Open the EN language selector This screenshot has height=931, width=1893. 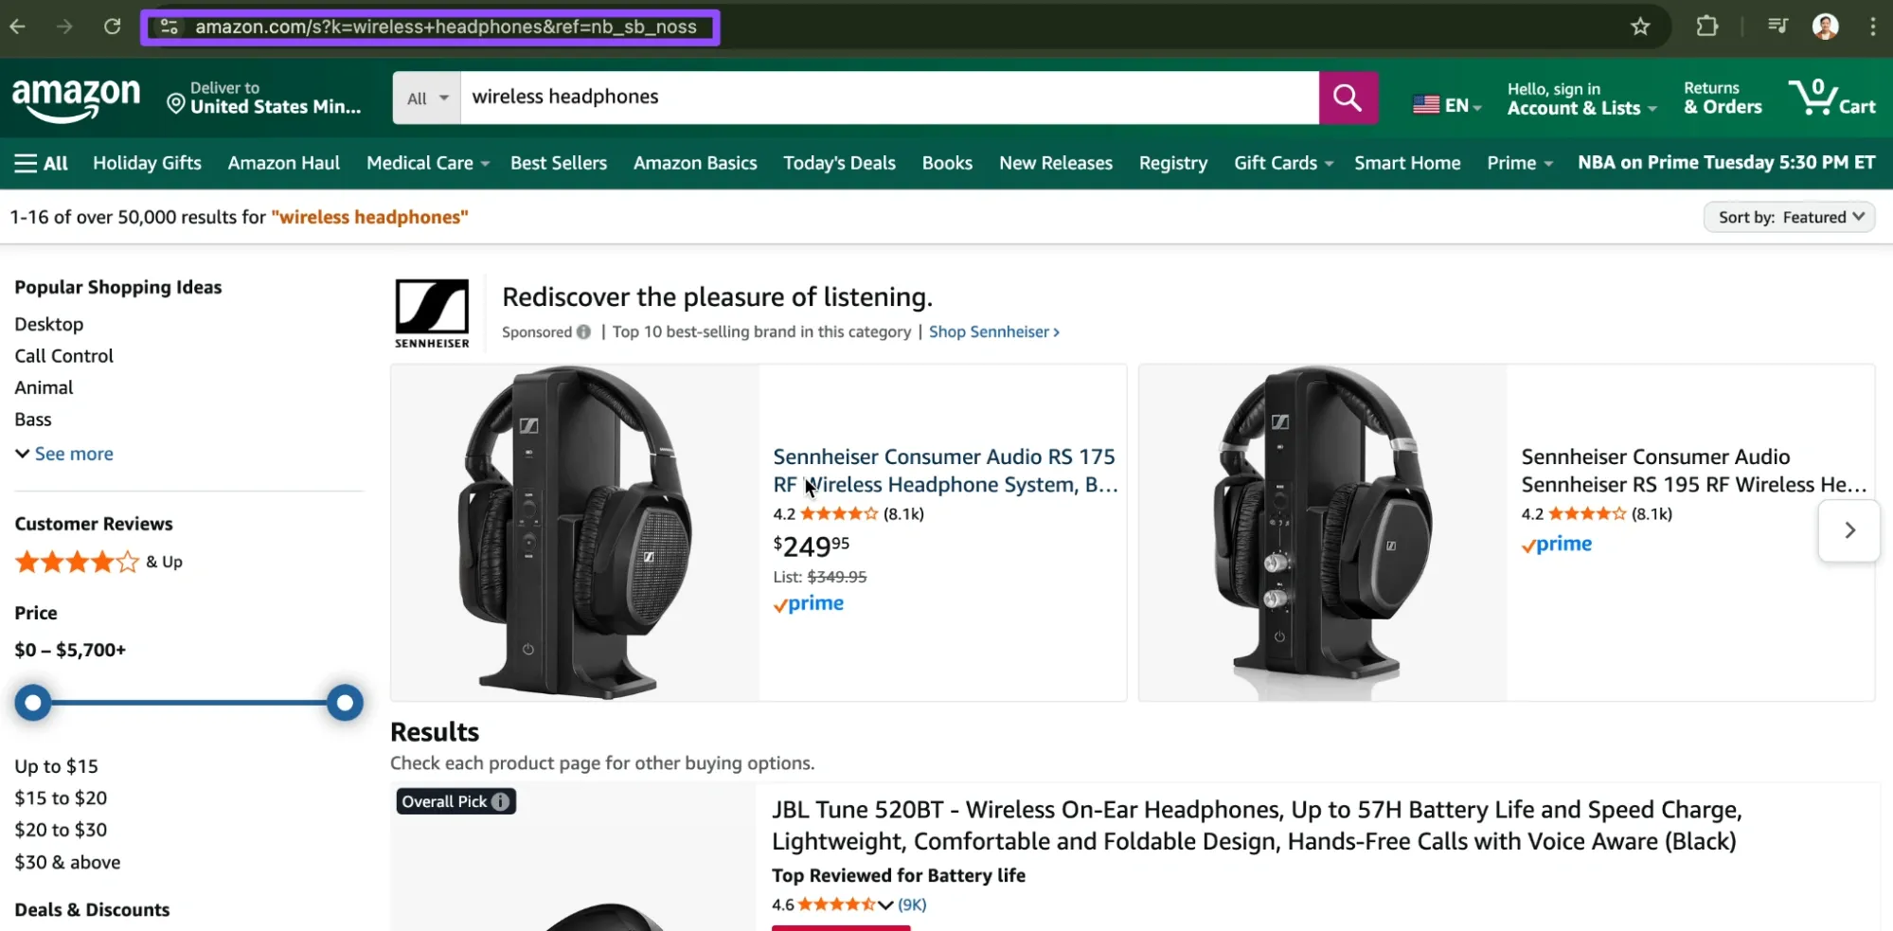click(x=1446, y=104)
